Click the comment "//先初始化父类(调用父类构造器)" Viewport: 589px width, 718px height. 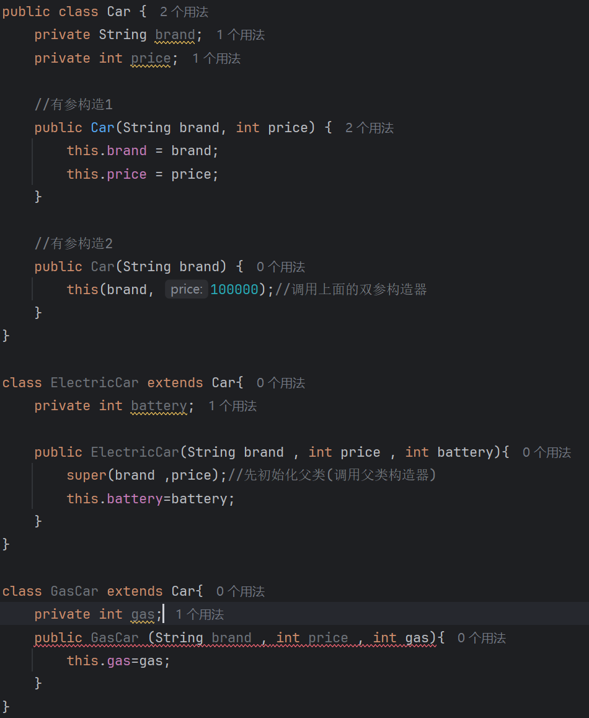click(x=332, y=475)
